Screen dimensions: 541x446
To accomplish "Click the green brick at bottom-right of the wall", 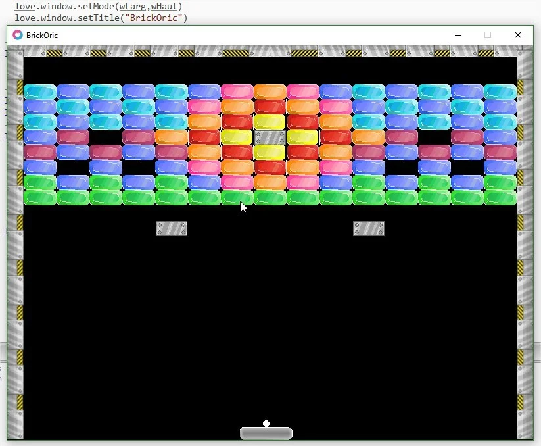I will [x=500, y=198].
